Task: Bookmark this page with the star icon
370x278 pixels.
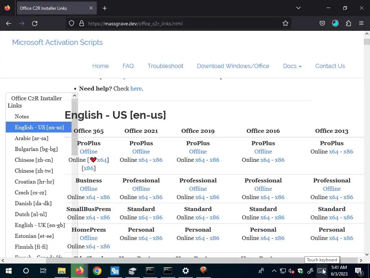Action: (x=285, y=24)
